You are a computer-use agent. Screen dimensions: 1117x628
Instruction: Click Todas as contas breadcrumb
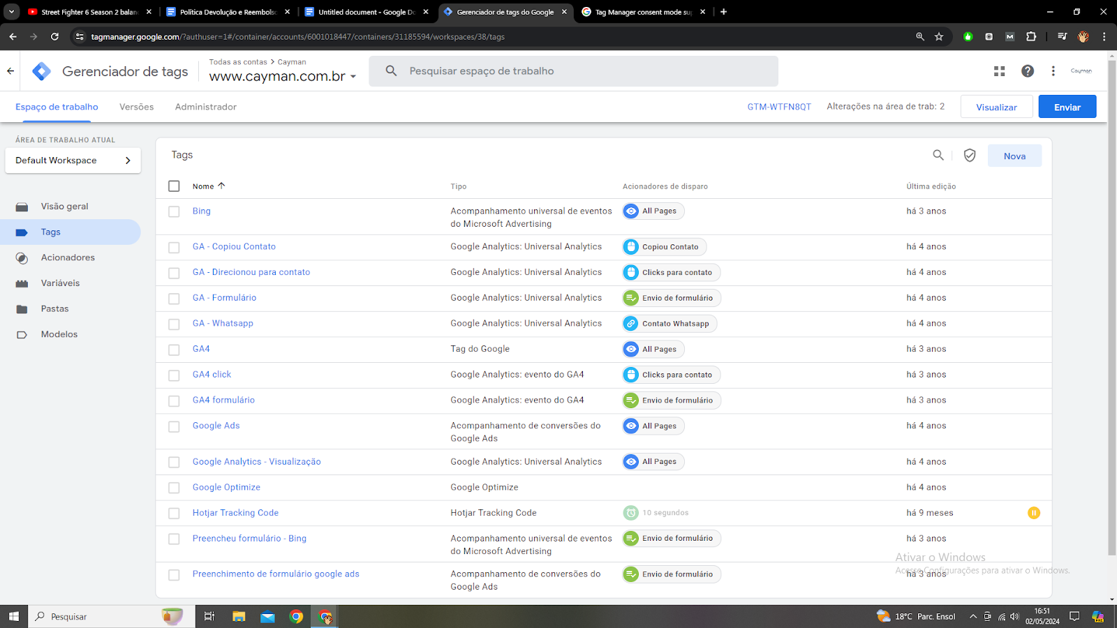238,62
